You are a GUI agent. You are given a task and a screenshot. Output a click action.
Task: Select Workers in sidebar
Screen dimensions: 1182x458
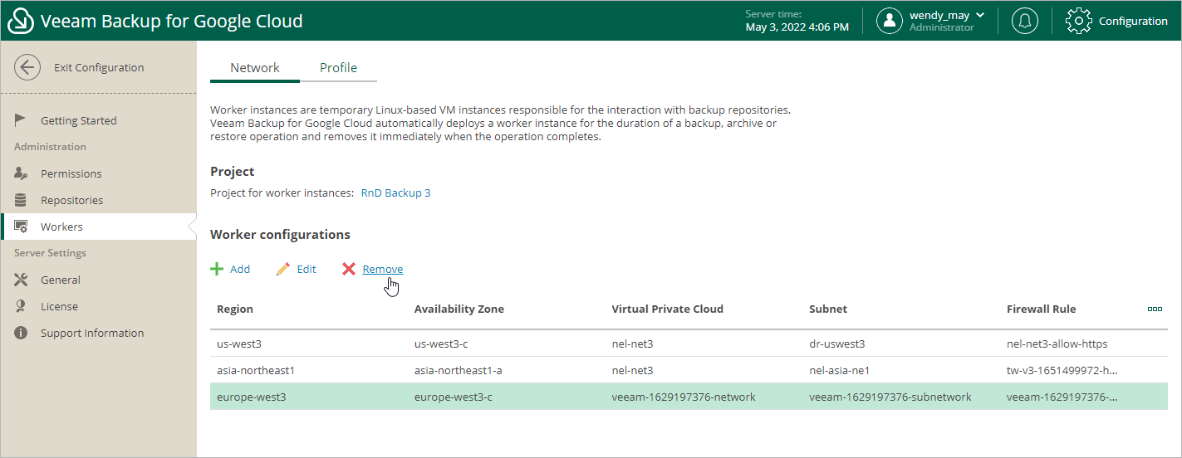(98, 227)
